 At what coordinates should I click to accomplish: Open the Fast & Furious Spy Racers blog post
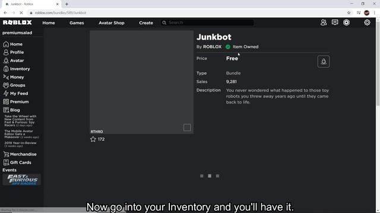point(20,121)
